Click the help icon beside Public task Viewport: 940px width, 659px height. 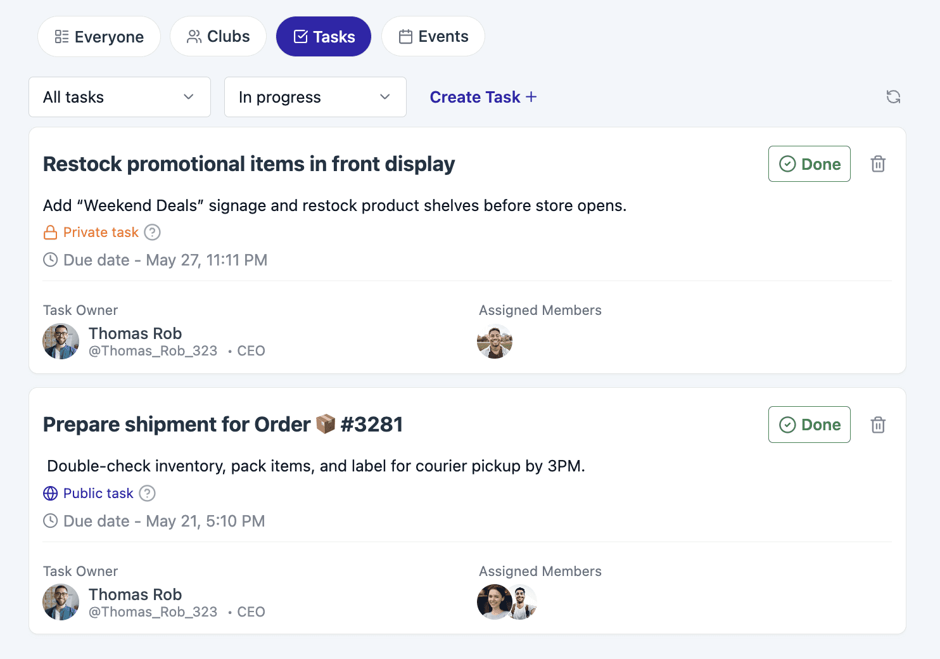click(x=147, y=493)
